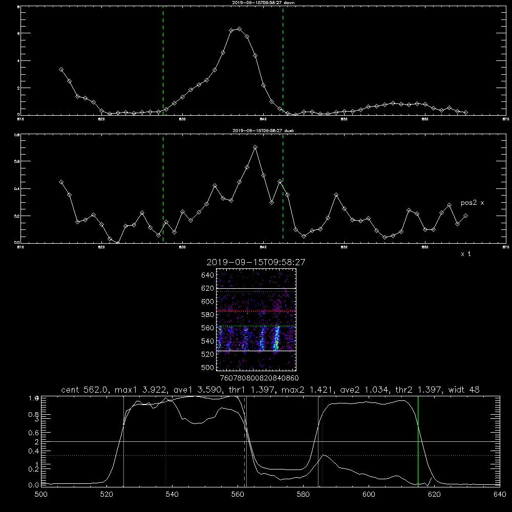Click the first green vertical line in the bottom plot
Image resolution: width=512 pixels, height=512 pixels.
(123, 441)
